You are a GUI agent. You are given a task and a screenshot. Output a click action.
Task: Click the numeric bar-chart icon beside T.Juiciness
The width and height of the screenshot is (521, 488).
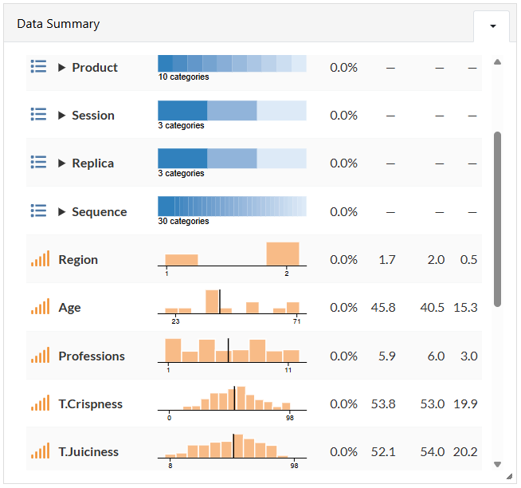[40, 451]
